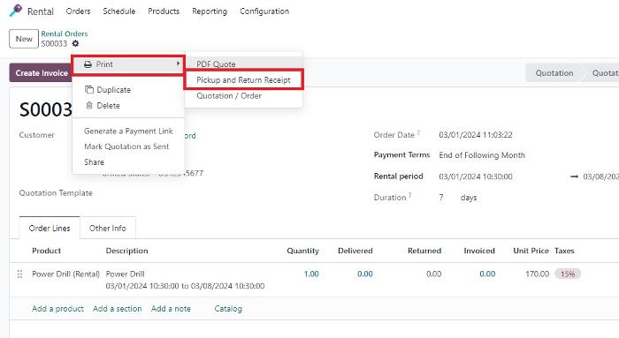Image resolution: width=619 pixels, height=338 pixels.
Task: Open the Rental Orders breadcrumb link
Action: coord(65,34)
